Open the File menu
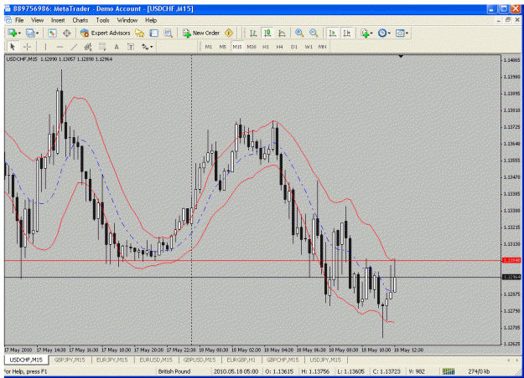The height and width of the screenshot is (378, 524). tap(19, 20)
